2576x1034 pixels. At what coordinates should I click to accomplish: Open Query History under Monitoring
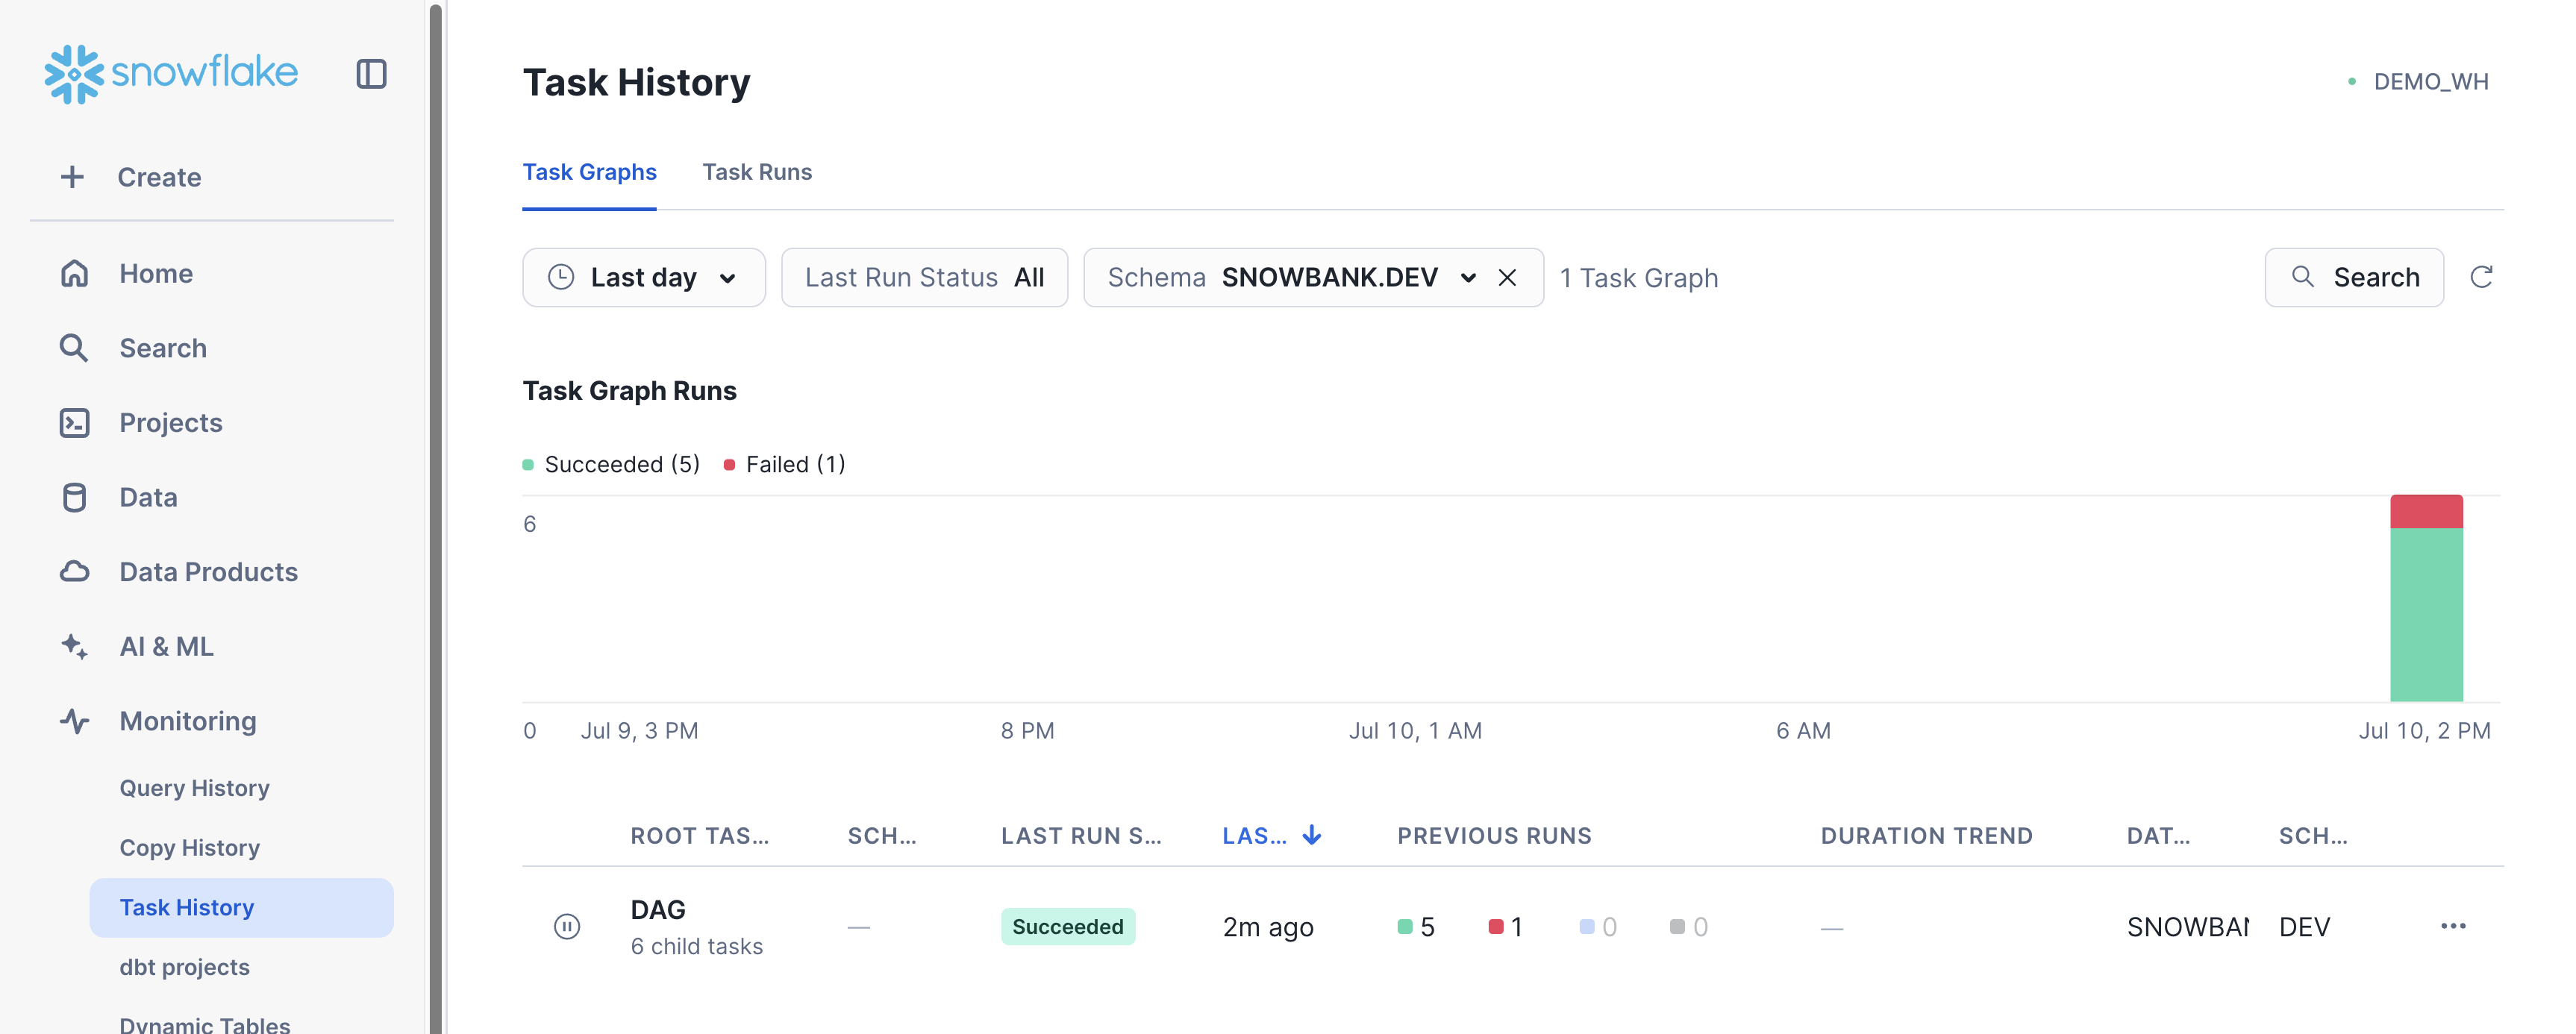[194, 788]
